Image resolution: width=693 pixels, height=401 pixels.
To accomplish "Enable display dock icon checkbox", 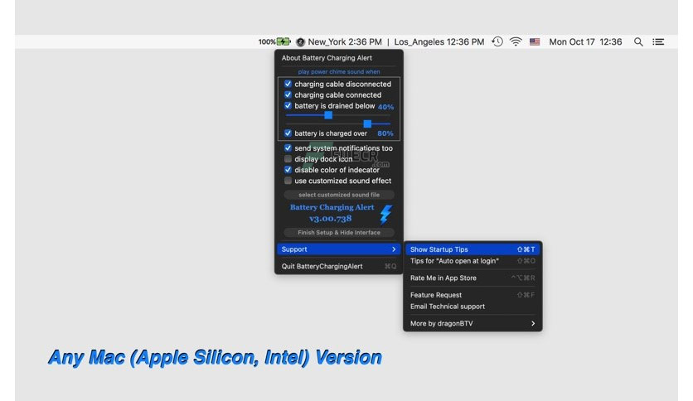I will point(288,158).
